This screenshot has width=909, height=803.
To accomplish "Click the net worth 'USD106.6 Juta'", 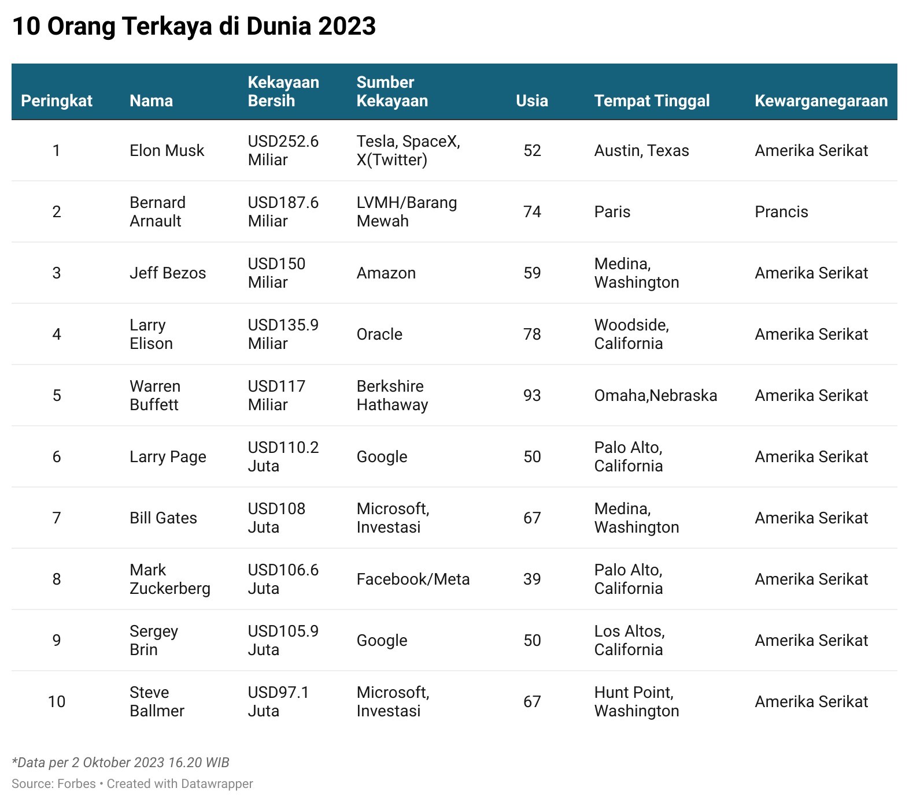I will click(283, 579).
